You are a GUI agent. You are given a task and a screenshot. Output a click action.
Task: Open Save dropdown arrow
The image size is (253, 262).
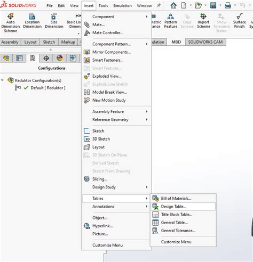tap(220, 5)
